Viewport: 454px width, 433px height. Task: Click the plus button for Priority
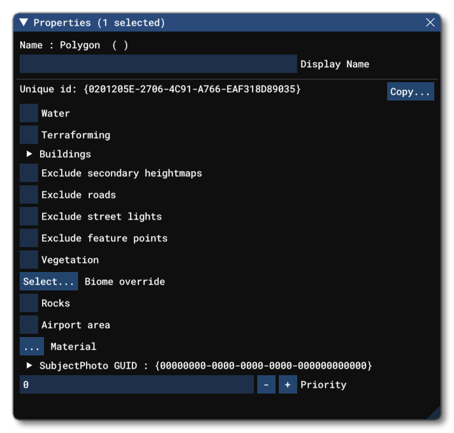(x=287, y=385)
